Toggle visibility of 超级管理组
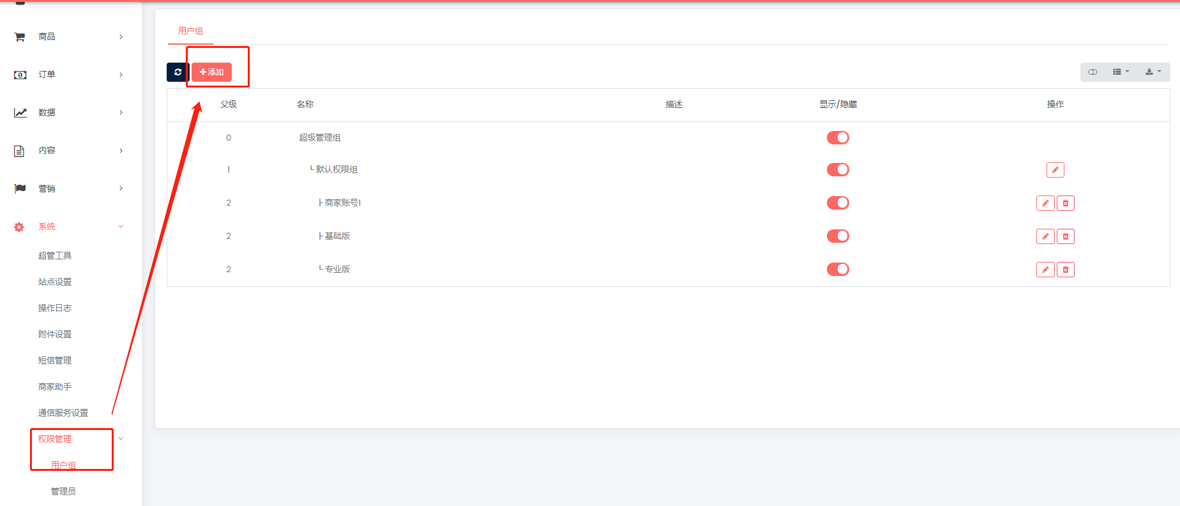The image size is (1180, 506). [838, 137]
